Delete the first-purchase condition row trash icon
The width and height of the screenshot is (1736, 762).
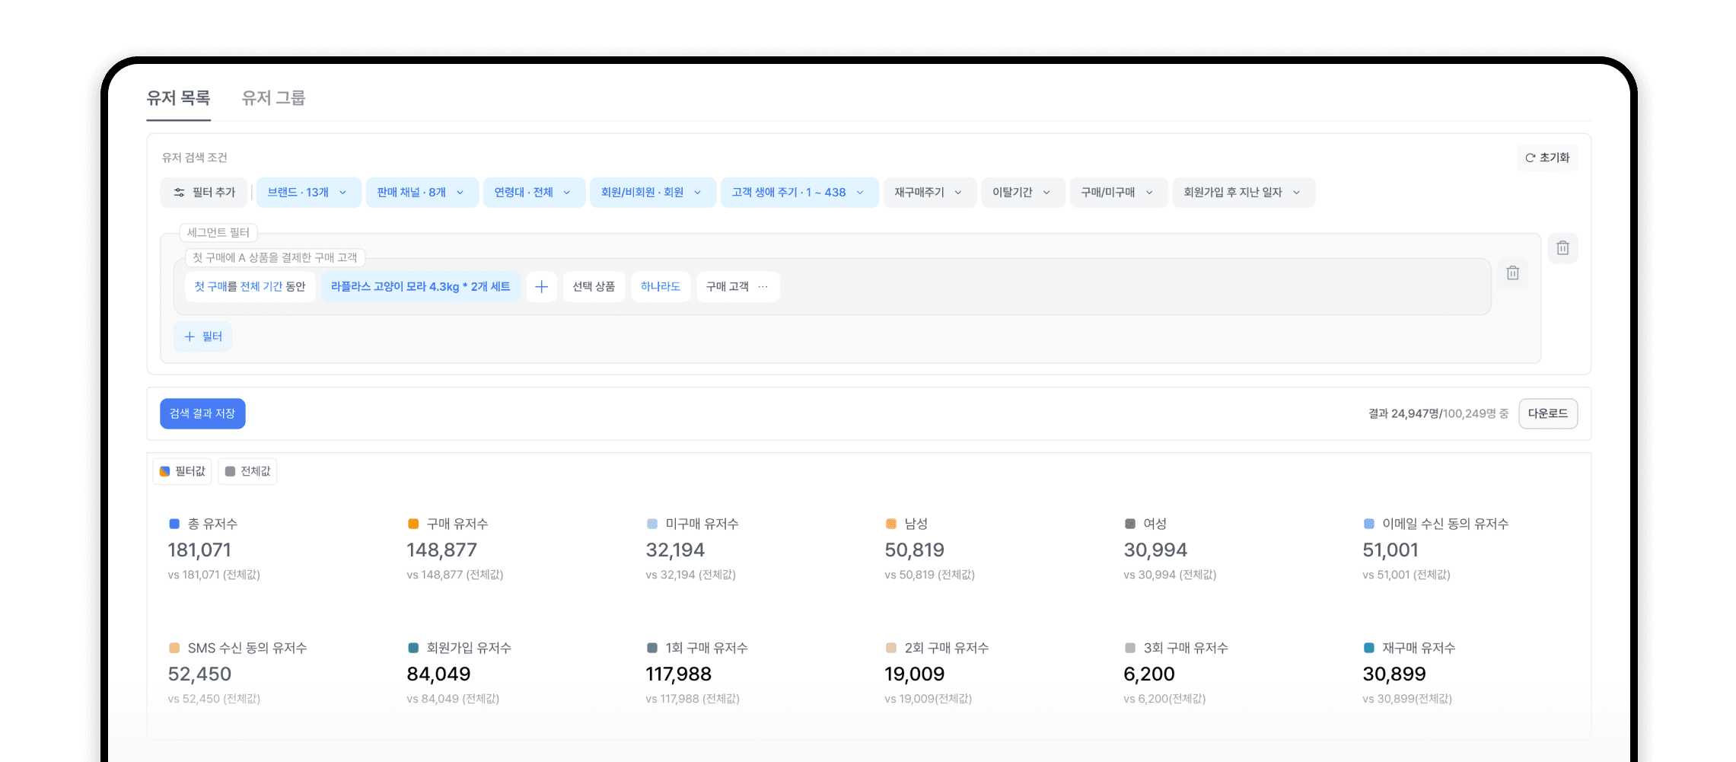1513,273
